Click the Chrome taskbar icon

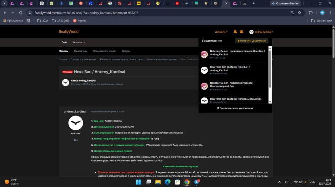[x=187, y=182]
